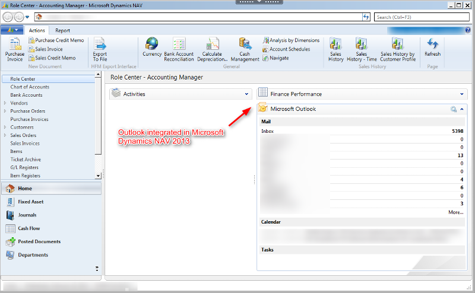Open the Sales History report

point(335,49)
